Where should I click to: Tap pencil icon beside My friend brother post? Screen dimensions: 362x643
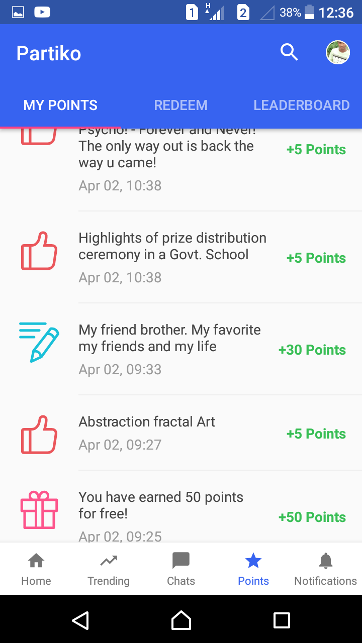click(x=39, y=342)
